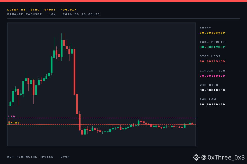Click the STOP LOSS label
247x164 pixels.
pos(210,56)
